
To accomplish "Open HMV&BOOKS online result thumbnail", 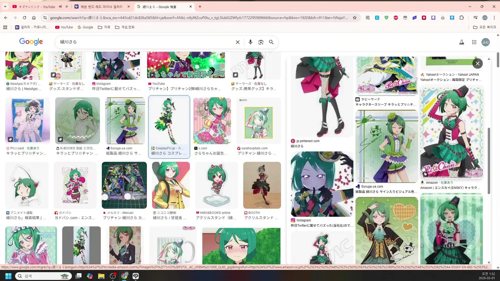I will [216, 185].
